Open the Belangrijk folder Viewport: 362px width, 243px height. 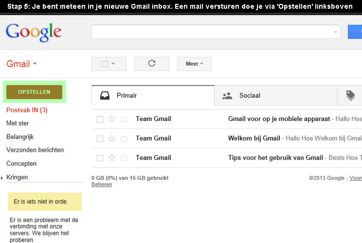20,137
